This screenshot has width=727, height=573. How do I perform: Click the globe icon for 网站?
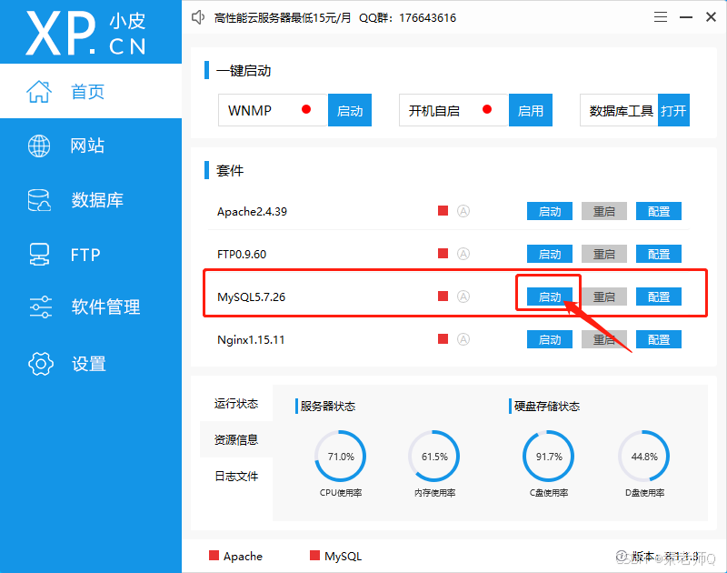[39, 146]
